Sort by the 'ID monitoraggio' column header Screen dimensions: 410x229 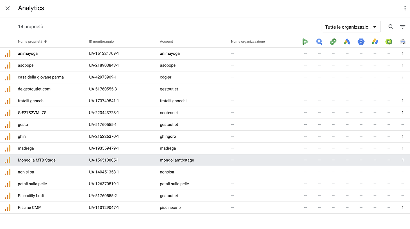click(101, 42)
